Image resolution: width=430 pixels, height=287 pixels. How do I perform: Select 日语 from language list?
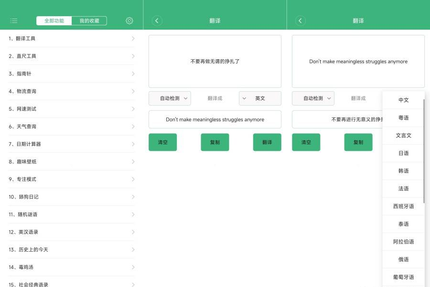coord(403,153)
